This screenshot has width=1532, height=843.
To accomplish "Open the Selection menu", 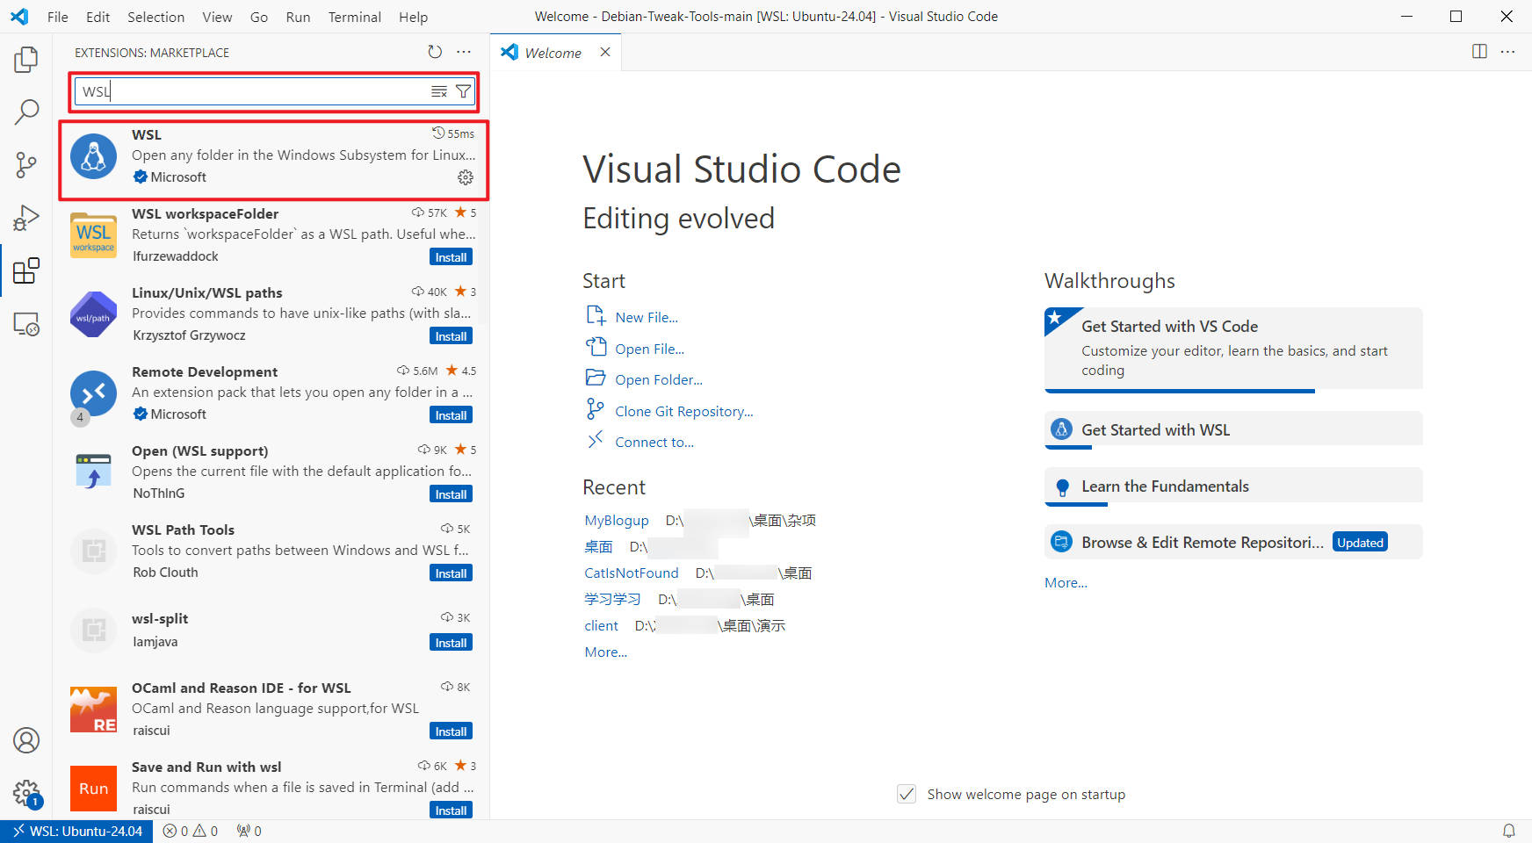I will point(155,17).
